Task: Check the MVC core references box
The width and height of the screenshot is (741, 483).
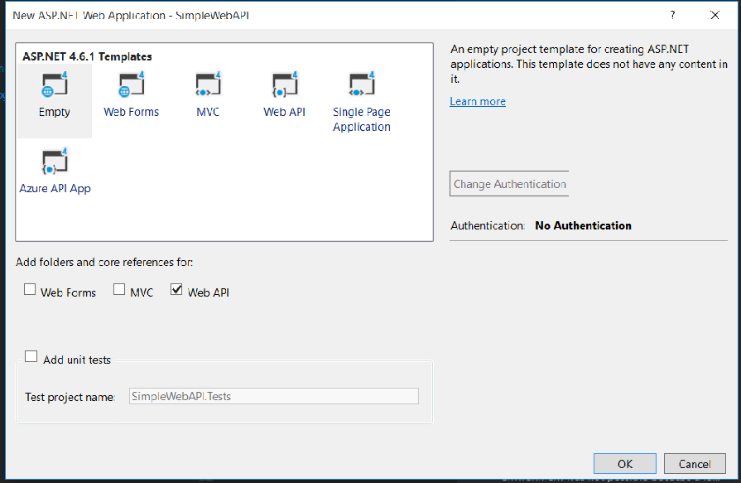Action: pos(118,289)
